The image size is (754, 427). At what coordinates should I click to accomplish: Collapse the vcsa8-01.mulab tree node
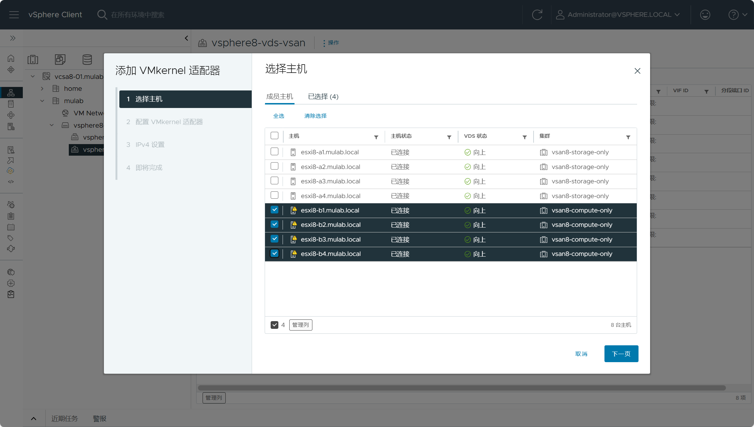pos(33,76)
